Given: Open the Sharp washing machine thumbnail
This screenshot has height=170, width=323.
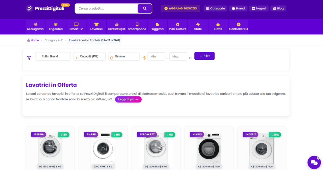Looking at the screenshot, I should tap(103, 148).
